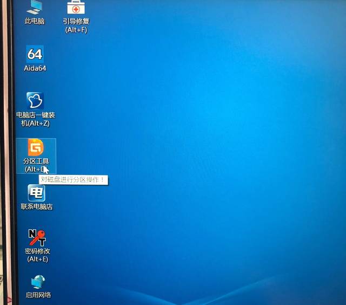Click the 对磁盘进行分区操作 tooltip
Viewport: 346px width, 305px height.
[74, 180]
